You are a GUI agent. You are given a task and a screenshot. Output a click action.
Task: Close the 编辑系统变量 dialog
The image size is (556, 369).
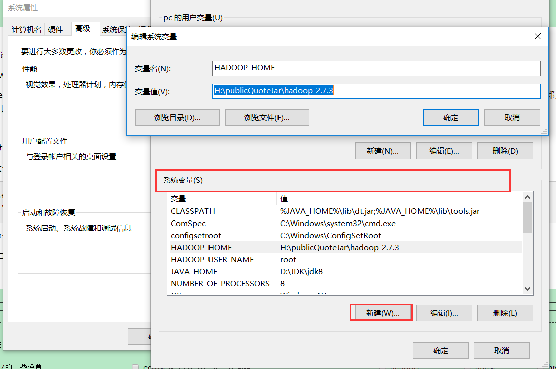(537, 37)
